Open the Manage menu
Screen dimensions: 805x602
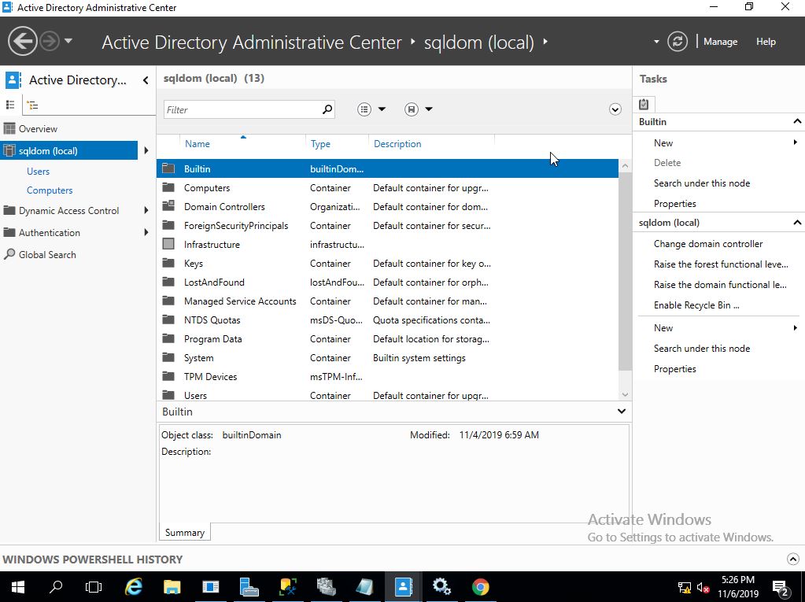[720, 42]
